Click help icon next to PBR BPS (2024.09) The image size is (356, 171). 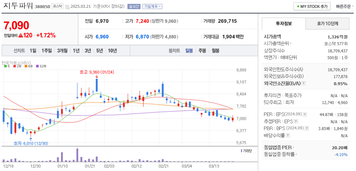307,128
